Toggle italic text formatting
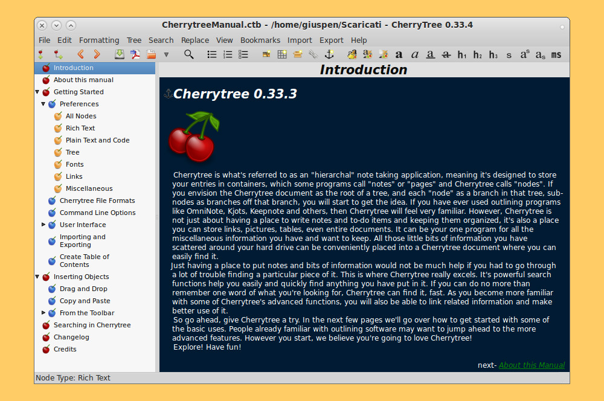 (x=415, y=54)
